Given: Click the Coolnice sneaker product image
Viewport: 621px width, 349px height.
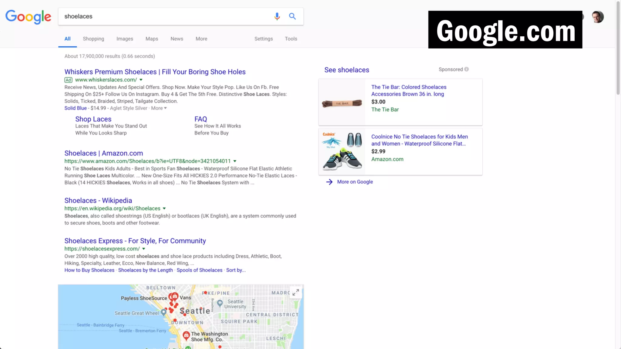Looking at the screenshot, I should pos(342,151).
